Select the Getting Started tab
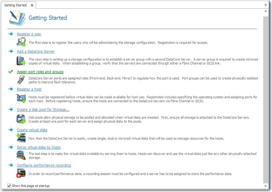272x192 pixels. (15, 5)
